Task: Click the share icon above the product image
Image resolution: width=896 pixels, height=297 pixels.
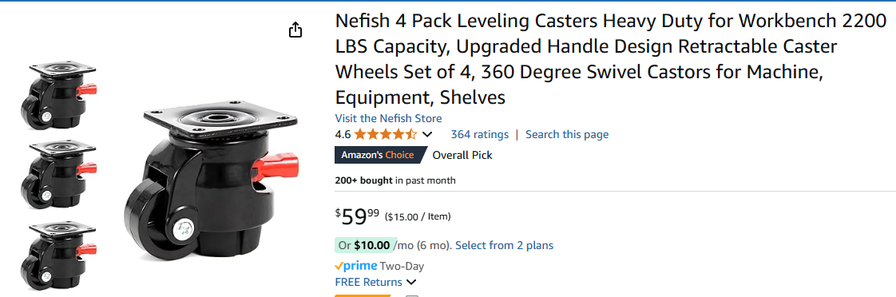Action: (x=295, y=30)
